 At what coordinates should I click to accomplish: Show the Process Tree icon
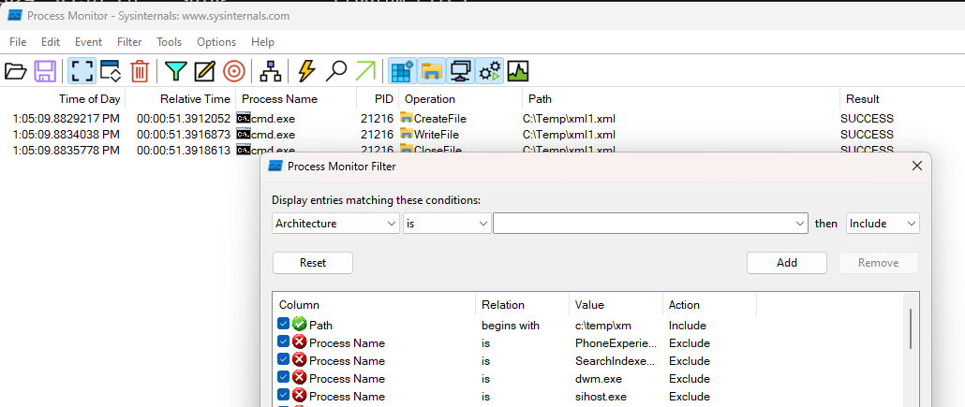point(270,71)
